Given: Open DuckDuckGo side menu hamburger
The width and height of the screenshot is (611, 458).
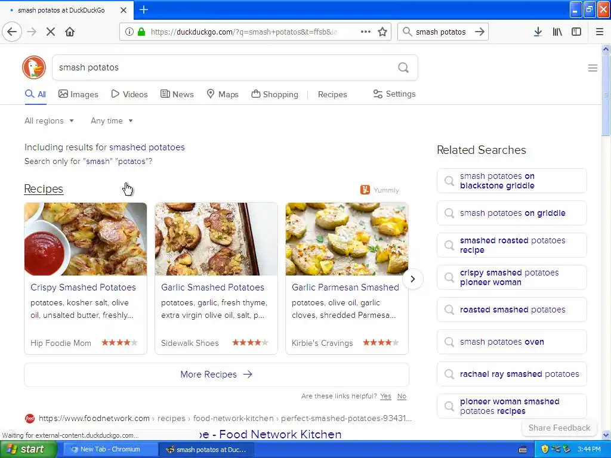Looking at the screenshot, I should 593,68.
